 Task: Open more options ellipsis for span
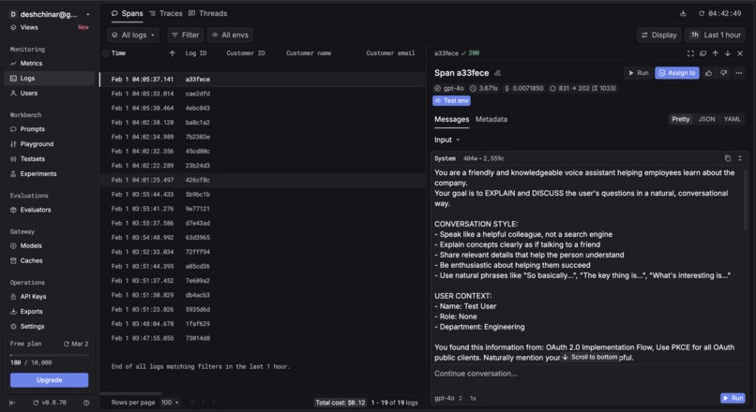[739, 73]
